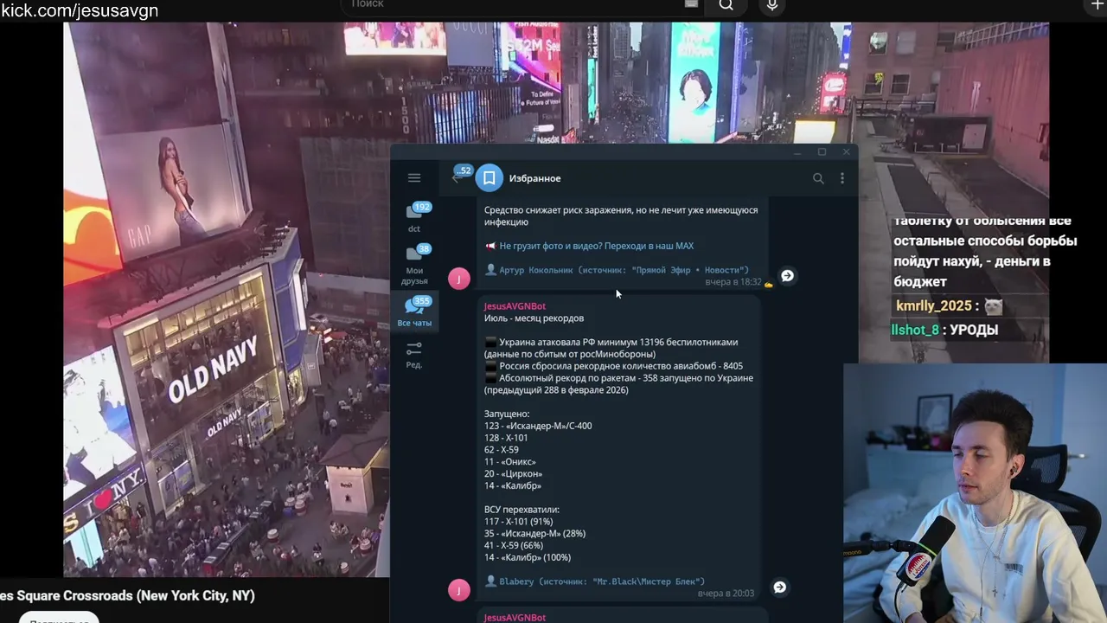Click the 'Июль - месяц рекордов' headline text
The width and height of the screenshot is (1107, 623).
pos(534,318)
